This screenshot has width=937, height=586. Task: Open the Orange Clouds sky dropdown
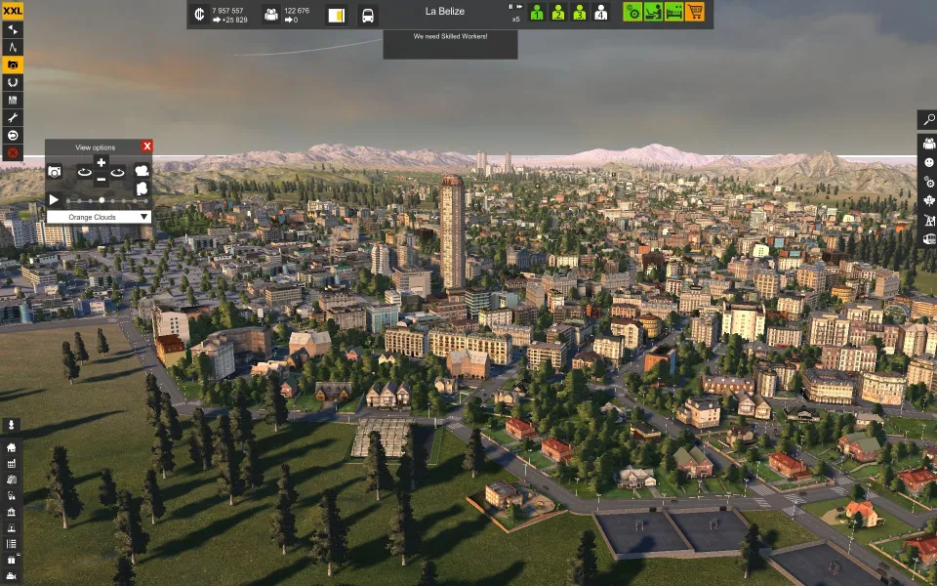click(99, 217)
